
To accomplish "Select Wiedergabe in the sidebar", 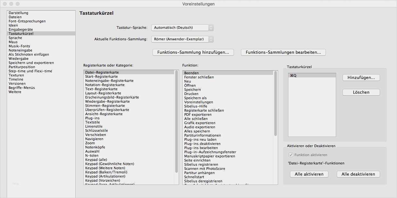I will pyautogui.click(x=41, y=59).
